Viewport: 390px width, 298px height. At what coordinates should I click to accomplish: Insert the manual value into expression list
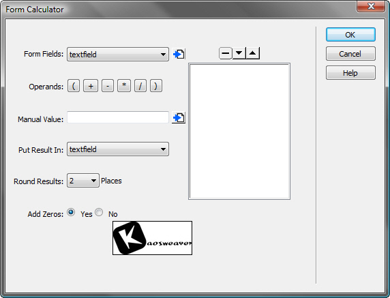click(179, 118)
